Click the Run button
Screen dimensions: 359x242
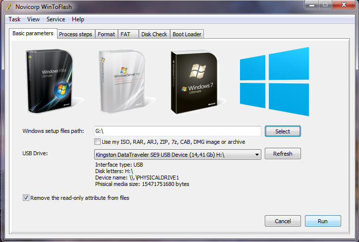pos(323,221)
